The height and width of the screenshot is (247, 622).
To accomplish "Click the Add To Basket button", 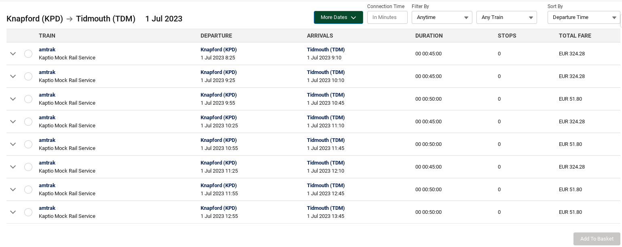I will [597, 239].
